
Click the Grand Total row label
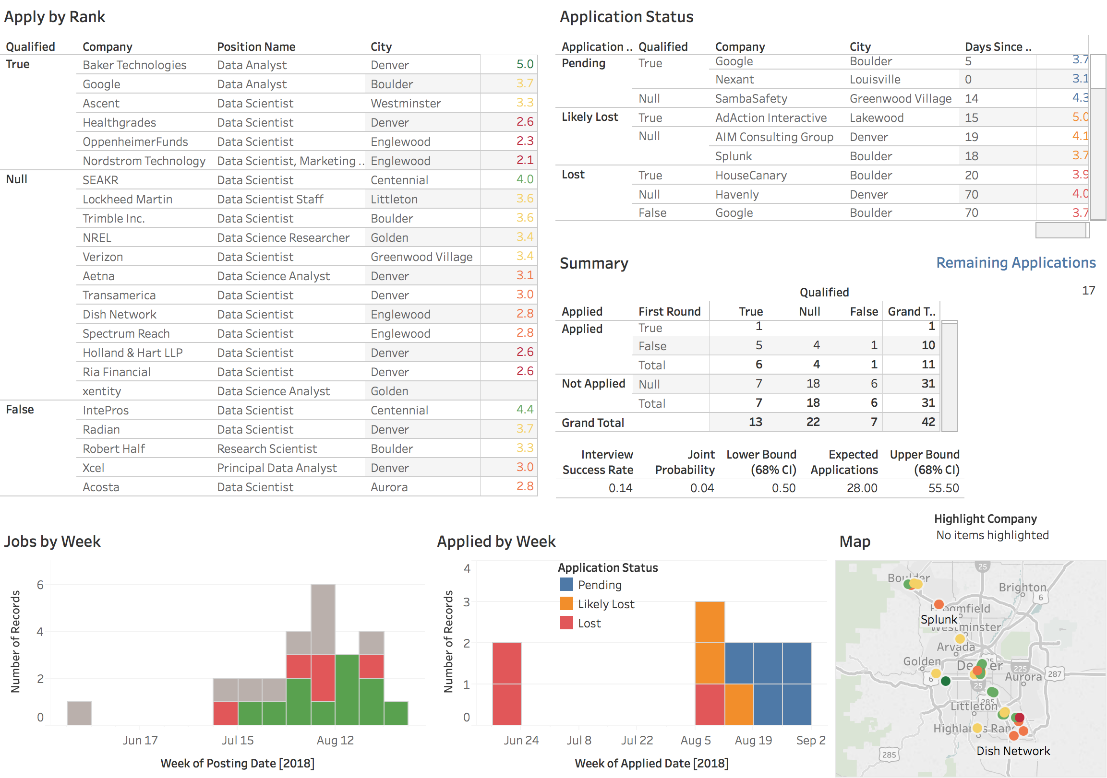click(x=592, y=423)
